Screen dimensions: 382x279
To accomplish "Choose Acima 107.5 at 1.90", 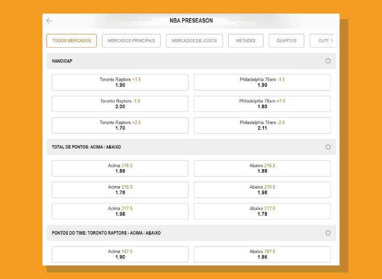I will [120, 254].
